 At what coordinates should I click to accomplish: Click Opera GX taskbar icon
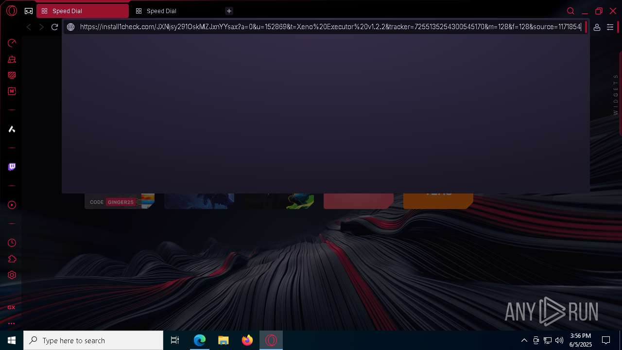coord(271,340)
